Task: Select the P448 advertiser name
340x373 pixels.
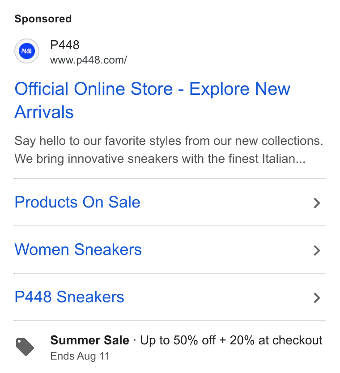Action: coord(65,45)
